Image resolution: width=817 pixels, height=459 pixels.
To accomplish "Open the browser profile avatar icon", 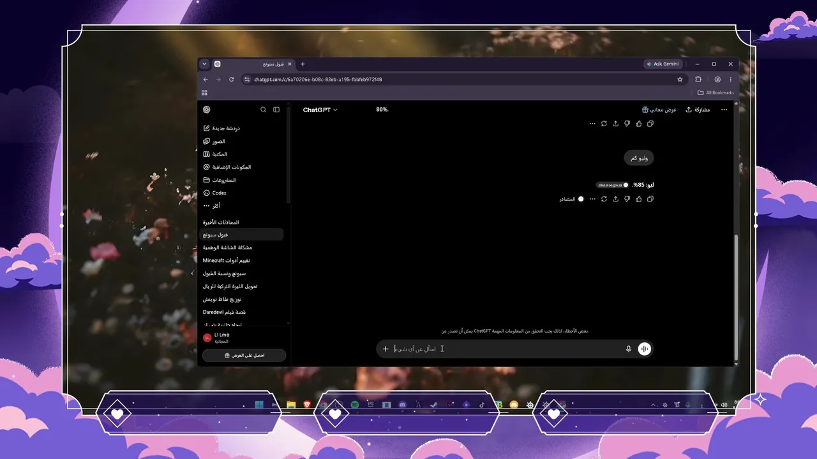I will tap(717, 80).
